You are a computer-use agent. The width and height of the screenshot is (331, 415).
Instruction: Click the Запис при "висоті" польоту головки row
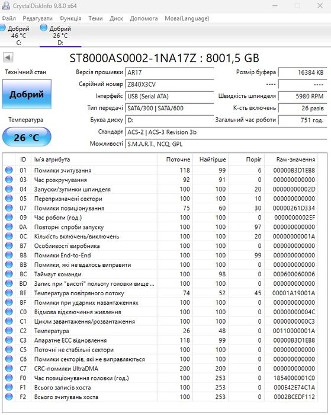161,283
